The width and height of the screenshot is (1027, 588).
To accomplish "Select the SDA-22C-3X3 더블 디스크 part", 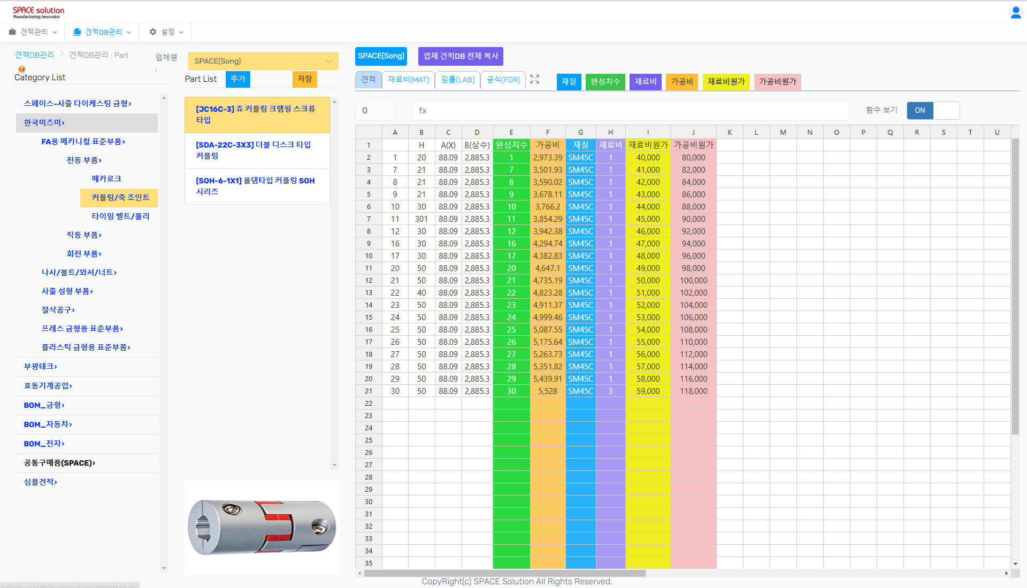I will [x=257, y=150].
